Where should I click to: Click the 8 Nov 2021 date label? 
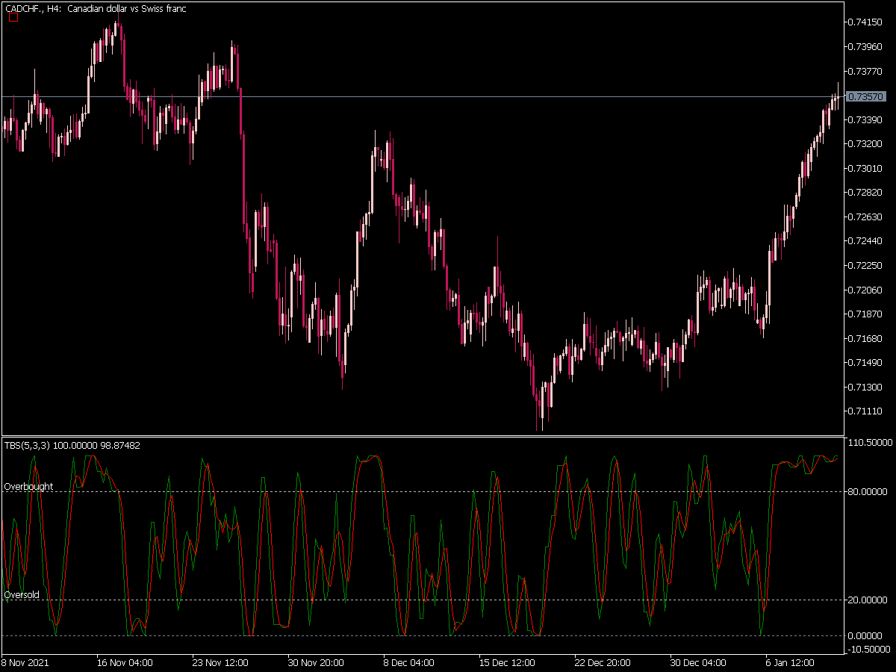(24, 662)
